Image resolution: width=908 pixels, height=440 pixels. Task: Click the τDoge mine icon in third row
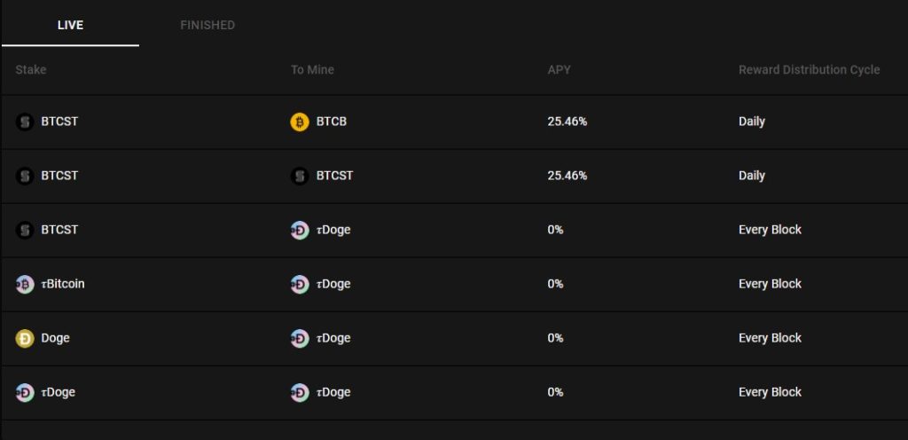300,230
